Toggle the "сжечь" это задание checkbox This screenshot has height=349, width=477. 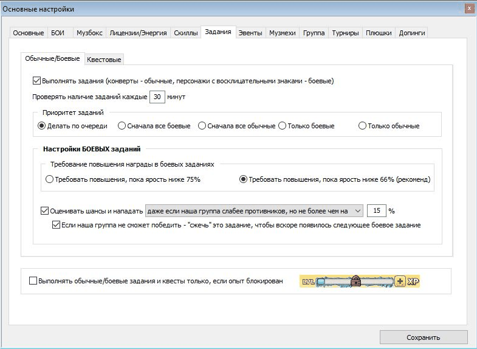pos(56,225)
